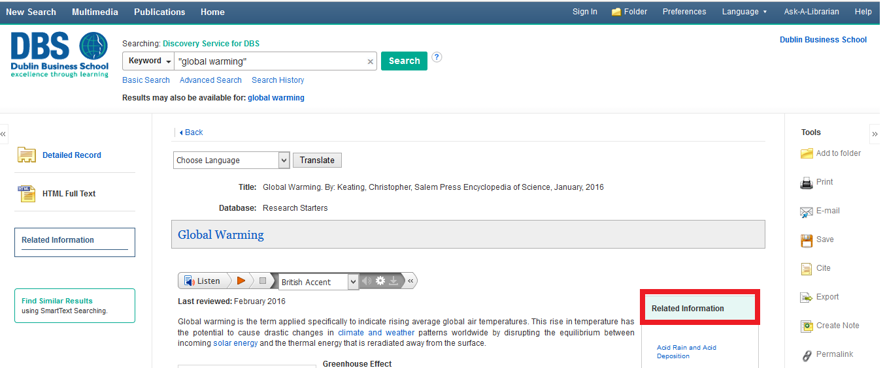The width and height of the screenshot is (885, 368).
Task: Click the 'Research Starters' database value
Action: (295, 208)
